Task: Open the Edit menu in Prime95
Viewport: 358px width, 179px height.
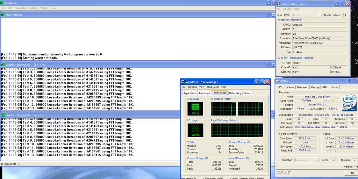Action: coord(10,8)
